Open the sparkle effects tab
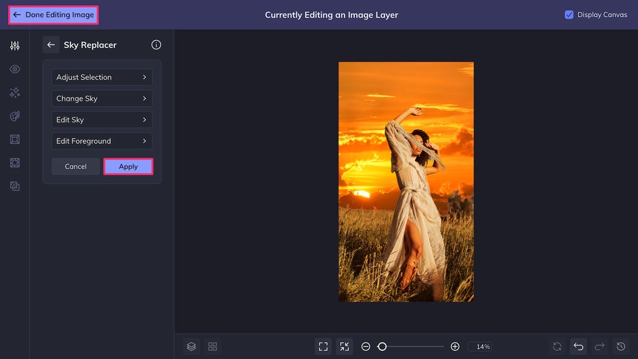The image size is (638, 359). pyautogui.click(x=15, y=93)
